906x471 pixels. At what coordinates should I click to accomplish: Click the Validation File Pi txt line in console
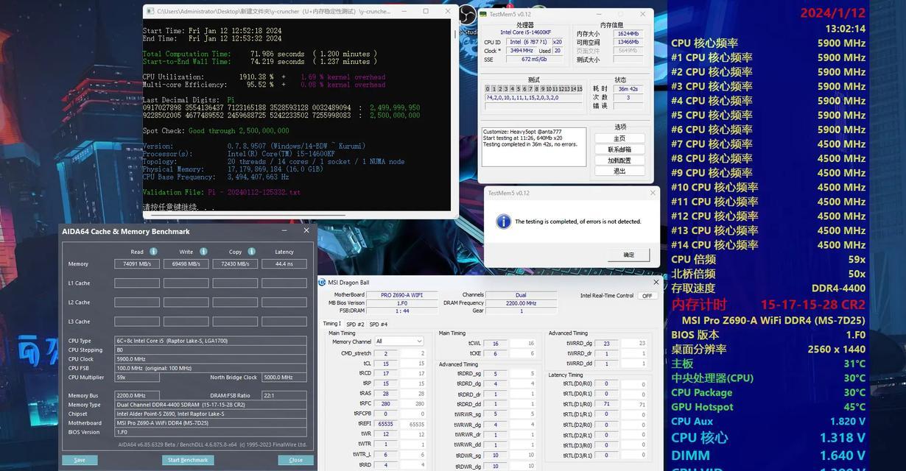(x=222, y=192)
